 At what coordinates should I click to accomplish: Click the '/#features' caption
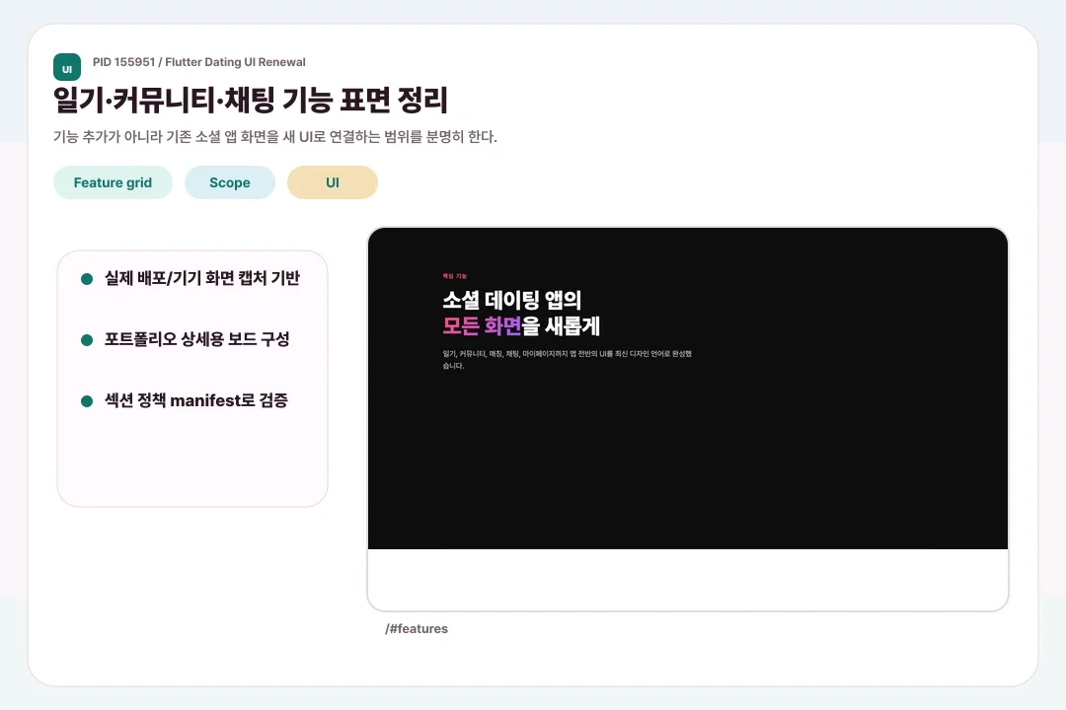click(417, 628)
